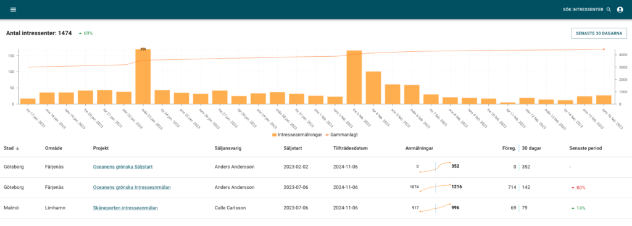Click the red 80% decrease indicator
This screenshot has height=226, width=632.
pyautogui.click(x=578, y=188)
